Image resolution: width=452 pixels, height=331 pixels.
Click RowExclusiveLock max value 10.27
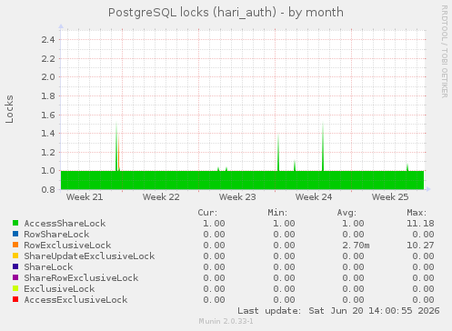tap(420, 246)
